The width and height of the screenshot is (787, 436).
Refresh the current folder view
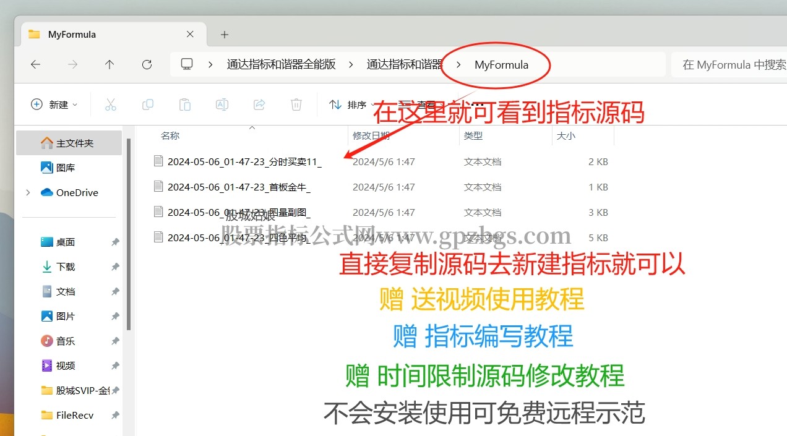[x=147, y=64]
